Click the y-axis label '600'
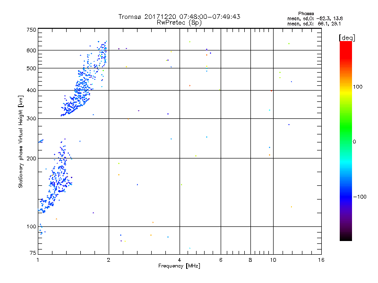378x283 pixels. click(x=31, y=50)
